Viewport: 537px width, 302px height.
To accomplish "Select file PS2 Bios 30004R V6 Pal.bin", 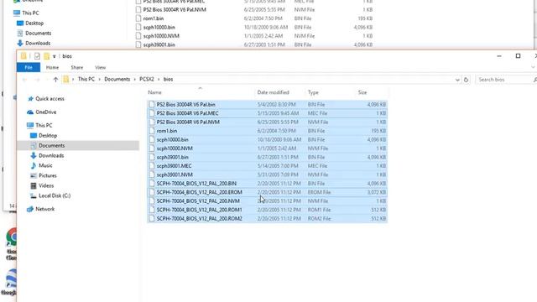I will pyautogui.click(x=185, y=104).
